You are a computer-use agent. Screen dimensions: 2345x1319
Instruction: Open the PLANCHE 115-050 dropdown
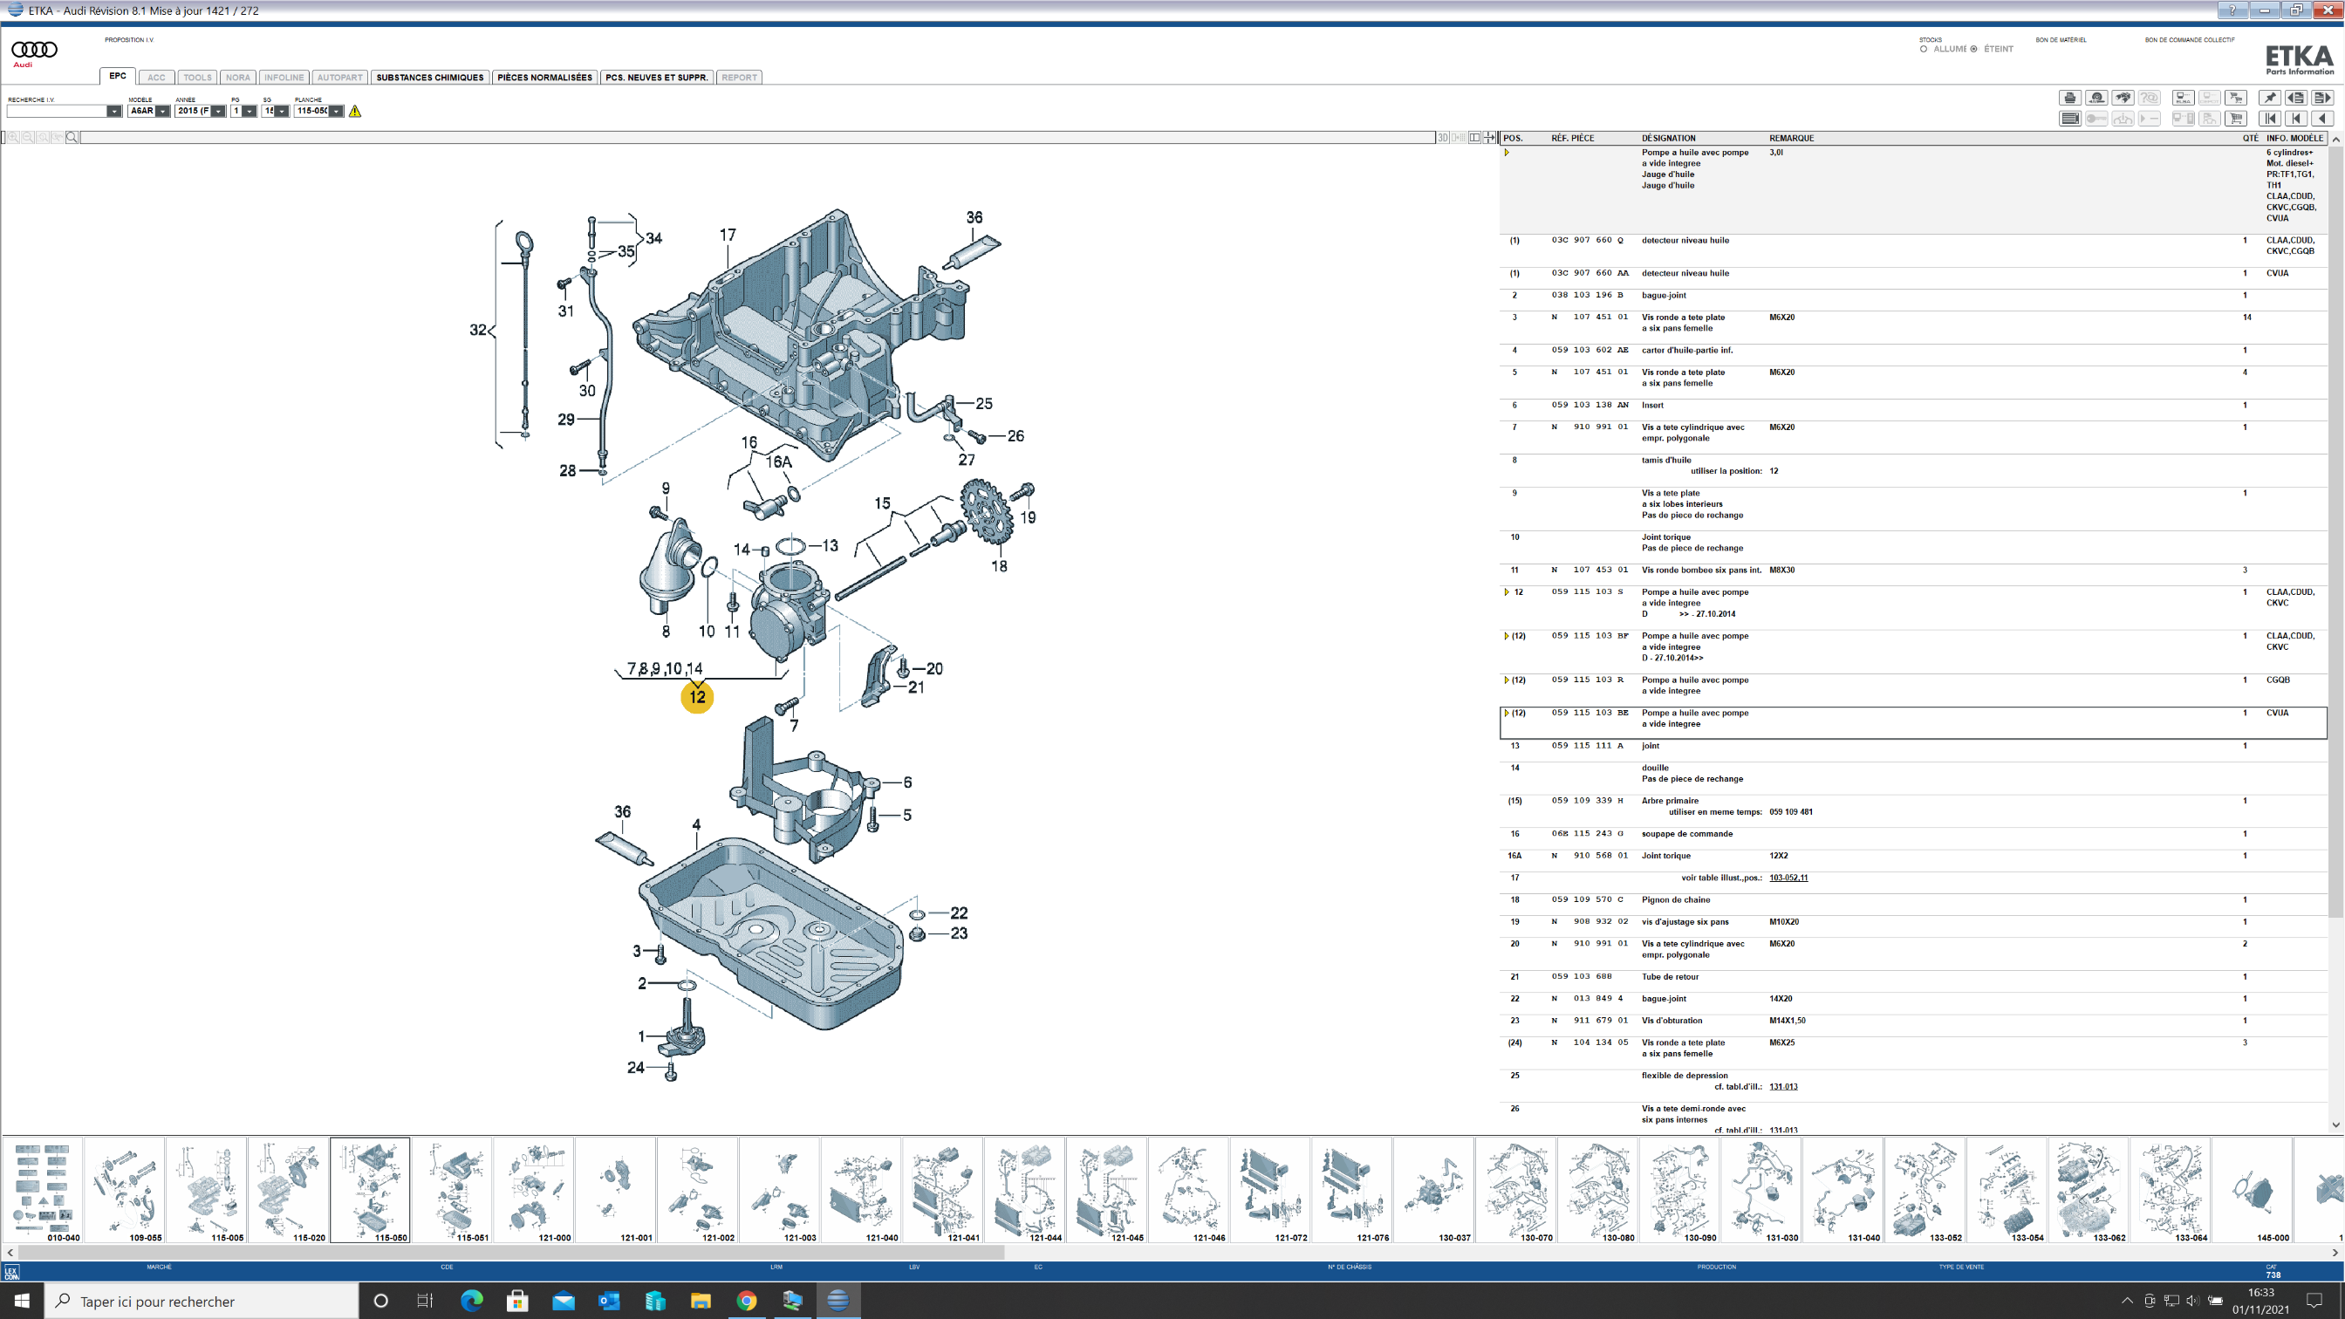[x=336, y=111]
